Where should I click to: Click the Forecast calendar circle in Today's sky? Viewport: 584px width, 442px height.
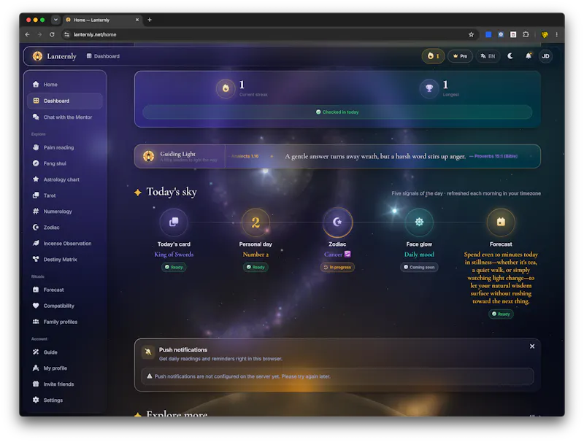point(501,222)
